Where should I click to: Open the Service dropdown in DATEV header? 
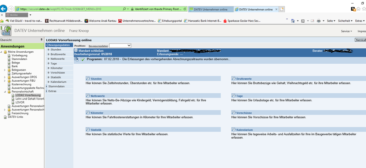tap(347, 31)
